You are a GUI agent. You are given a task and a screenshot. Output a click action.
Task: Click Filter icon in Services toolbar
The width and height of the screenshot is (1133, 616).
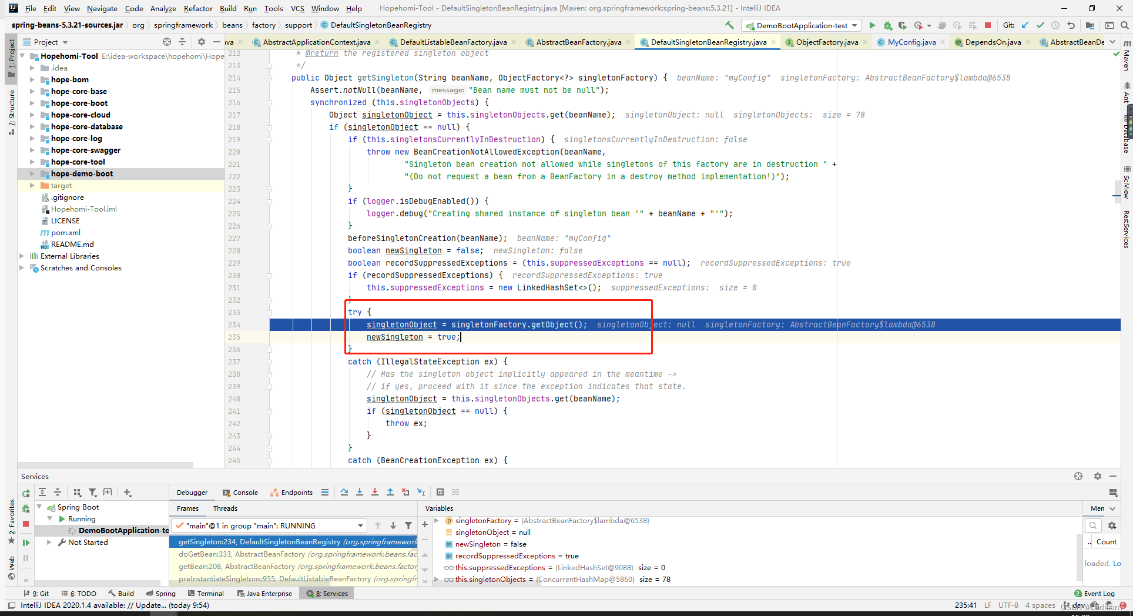[x=92, y=492]
